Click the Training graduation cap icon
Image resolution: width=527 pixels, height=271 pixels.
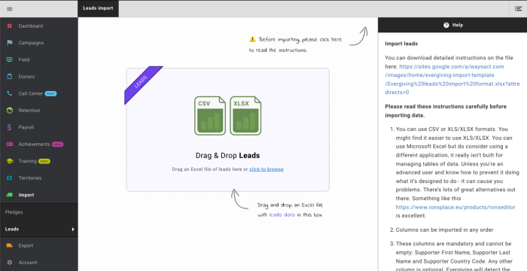tap(10, 161)
